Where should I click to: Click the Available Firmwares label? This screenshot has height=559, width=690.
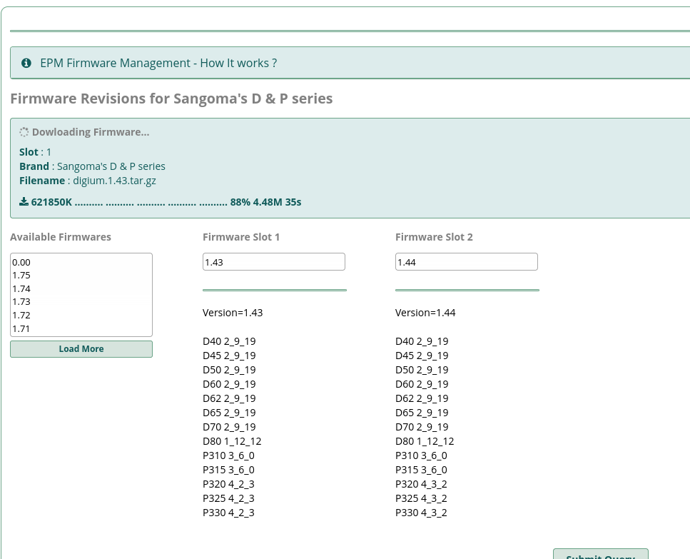coord(61,237)
